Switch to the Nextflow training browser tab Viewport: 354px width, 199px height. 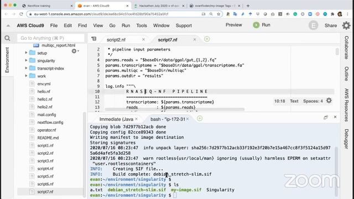[x=39, y=6]
